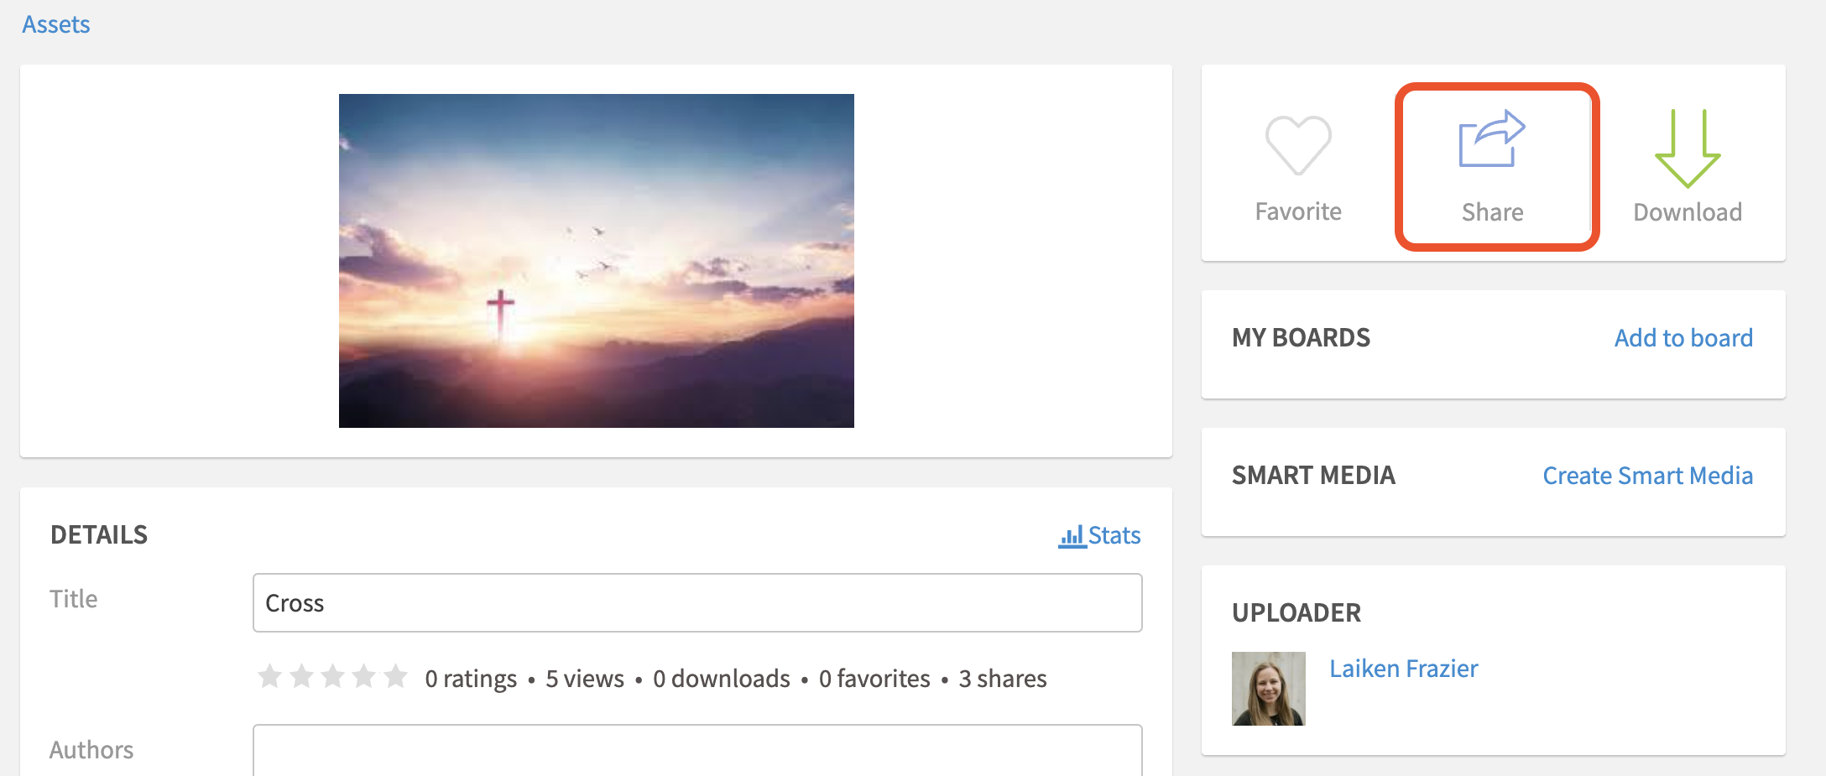Click the Authors field label
The width and height of the screenshot is (1826, 776).
(x=91, y=750)
